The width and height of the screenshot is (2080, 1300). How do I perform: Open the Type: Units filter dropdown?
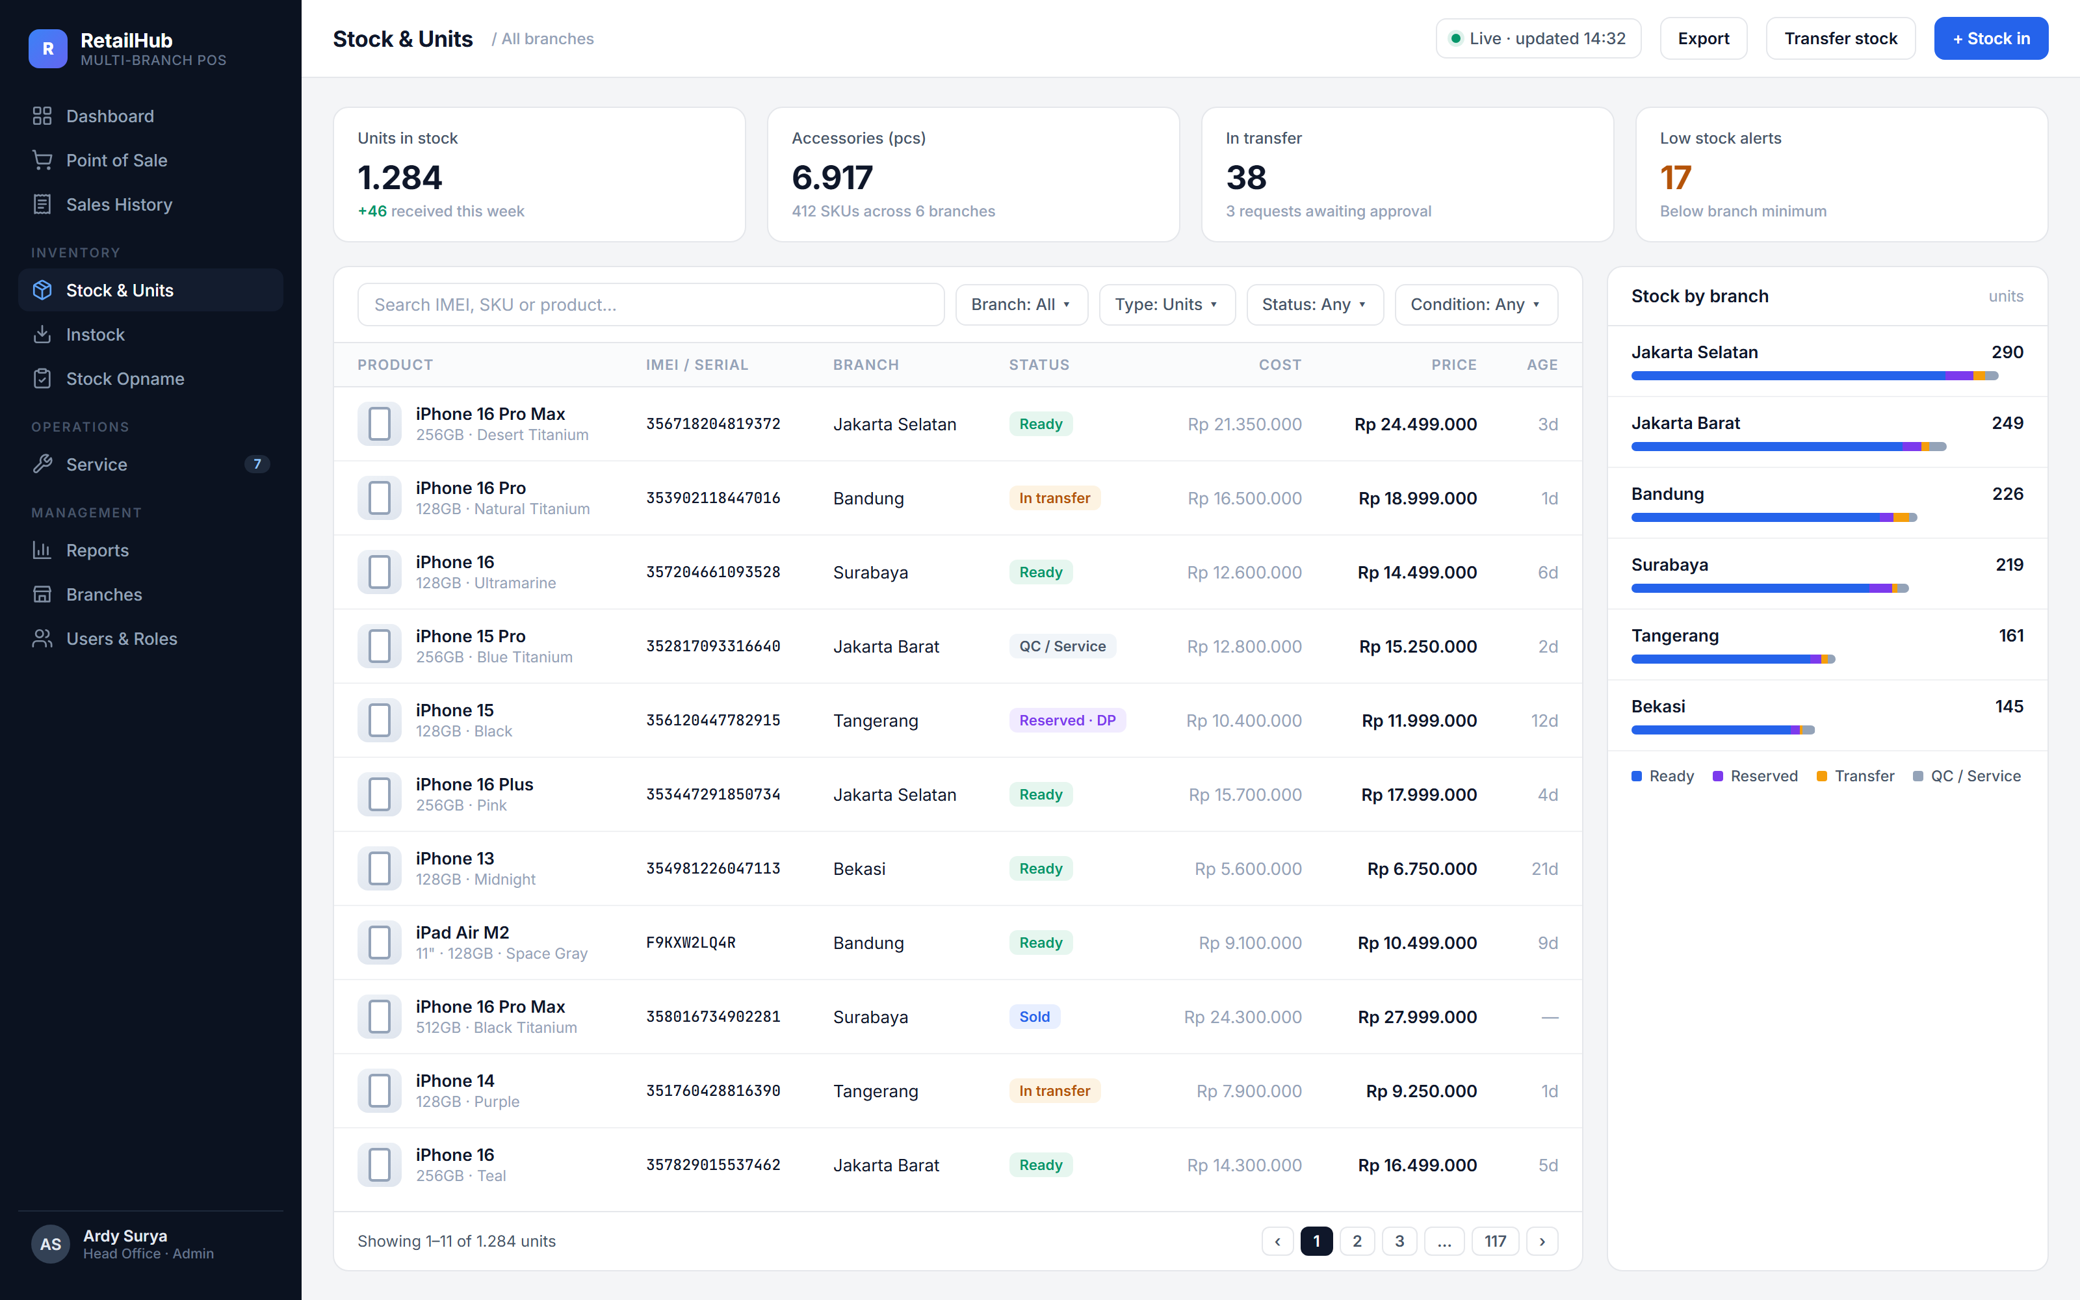[x=1166, y=304]
